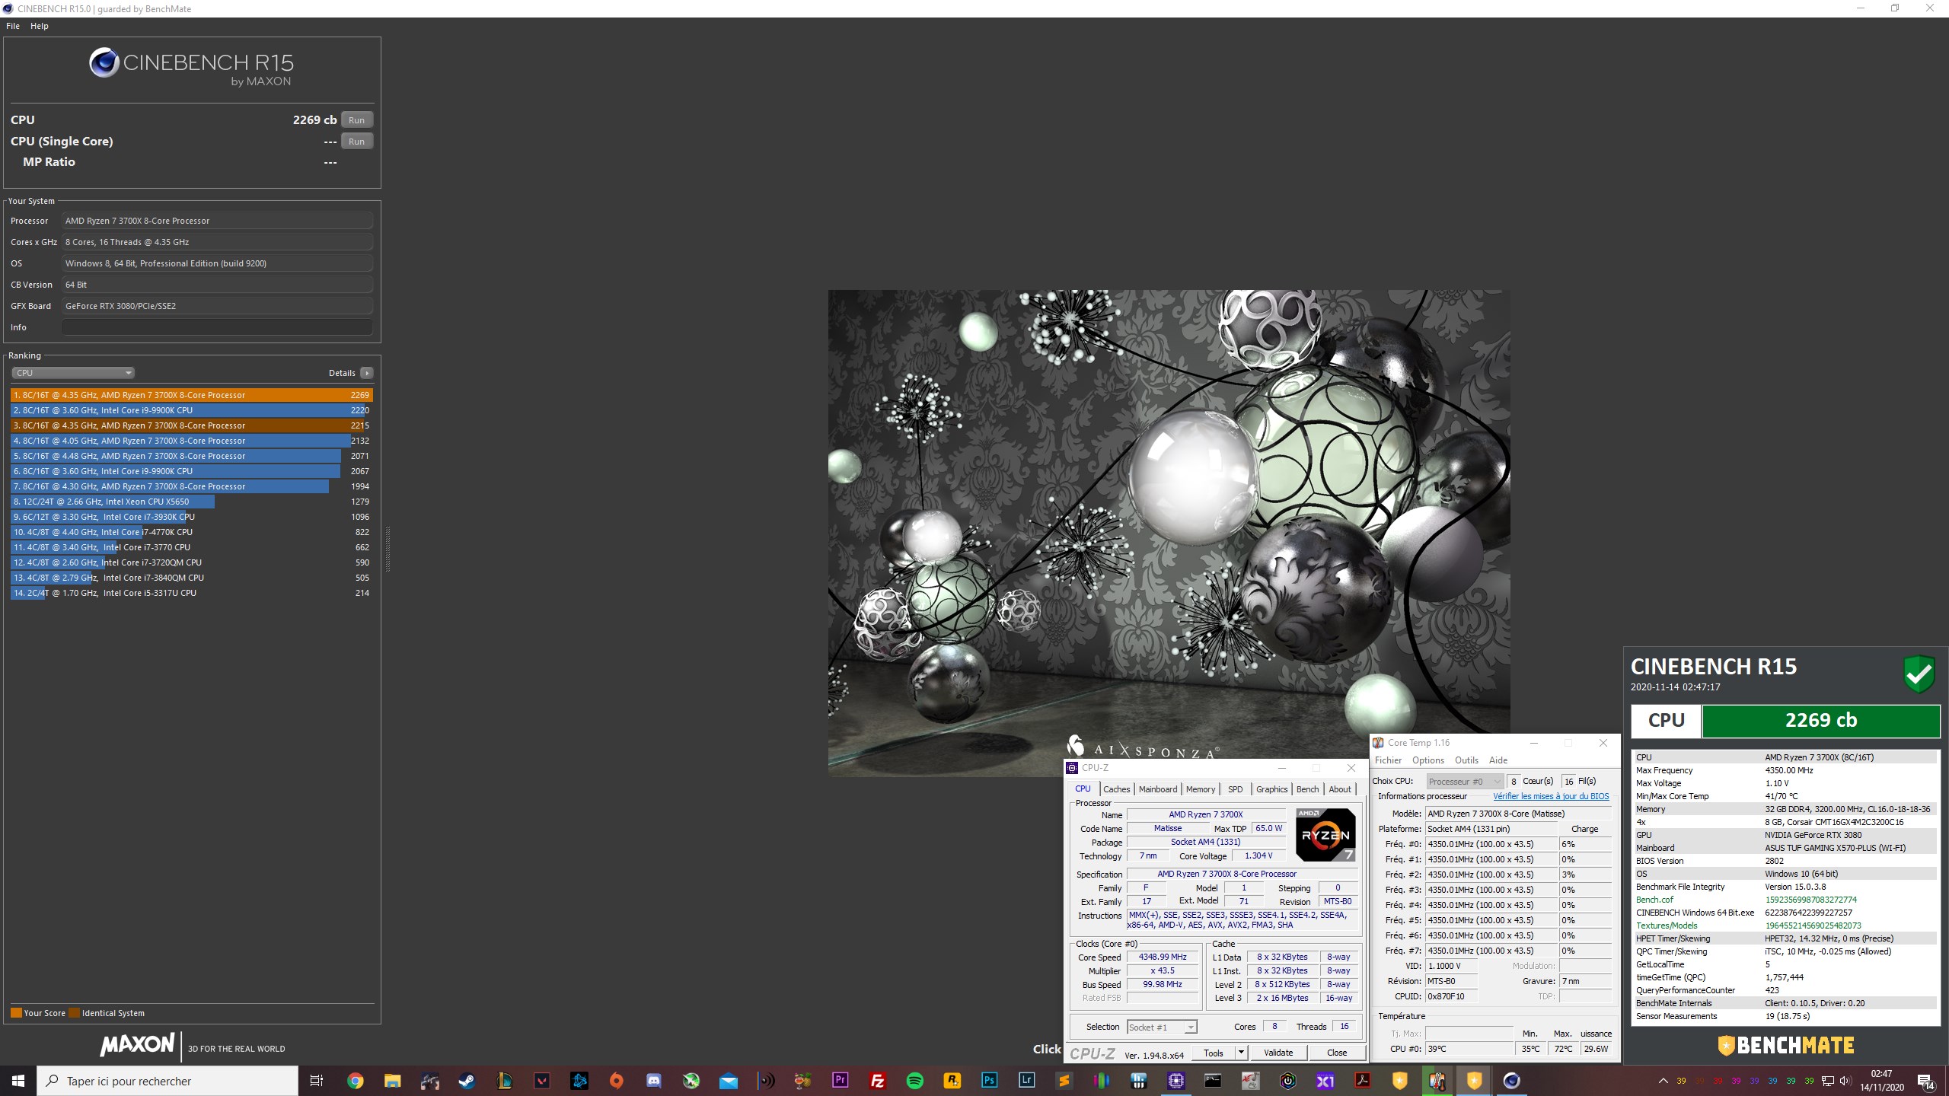The width and height of the screenshot is (1949, 1096).
Task: Open Valorant from the taskbar
Action: click(x=542, y=1081)
